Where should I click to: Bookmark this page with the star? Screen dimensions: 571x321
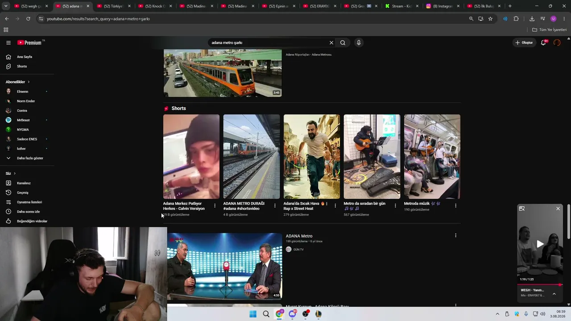point(490,19)
